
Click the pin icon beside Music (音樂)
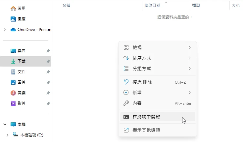48,93
